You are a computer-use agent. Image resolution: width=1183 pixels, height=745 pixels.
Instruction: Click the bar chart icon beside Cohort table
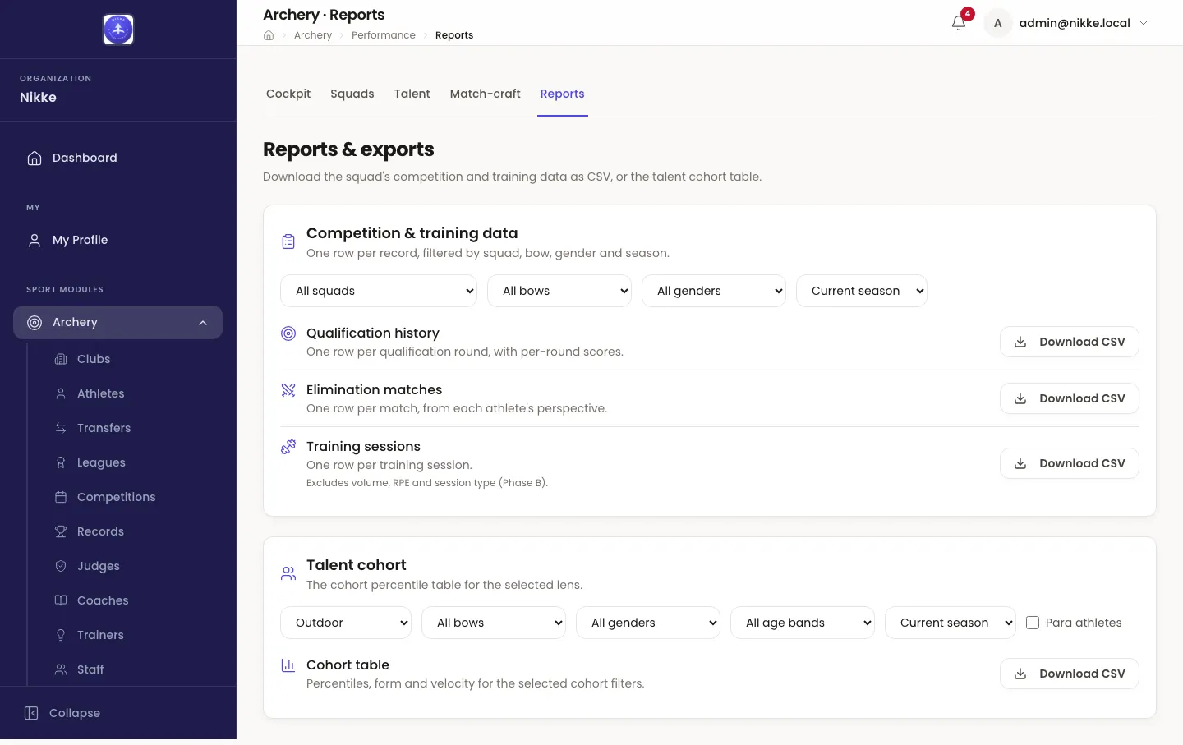tap(288, 665)
